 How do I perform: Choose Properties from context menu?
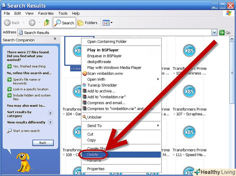(x=121, y=169)
